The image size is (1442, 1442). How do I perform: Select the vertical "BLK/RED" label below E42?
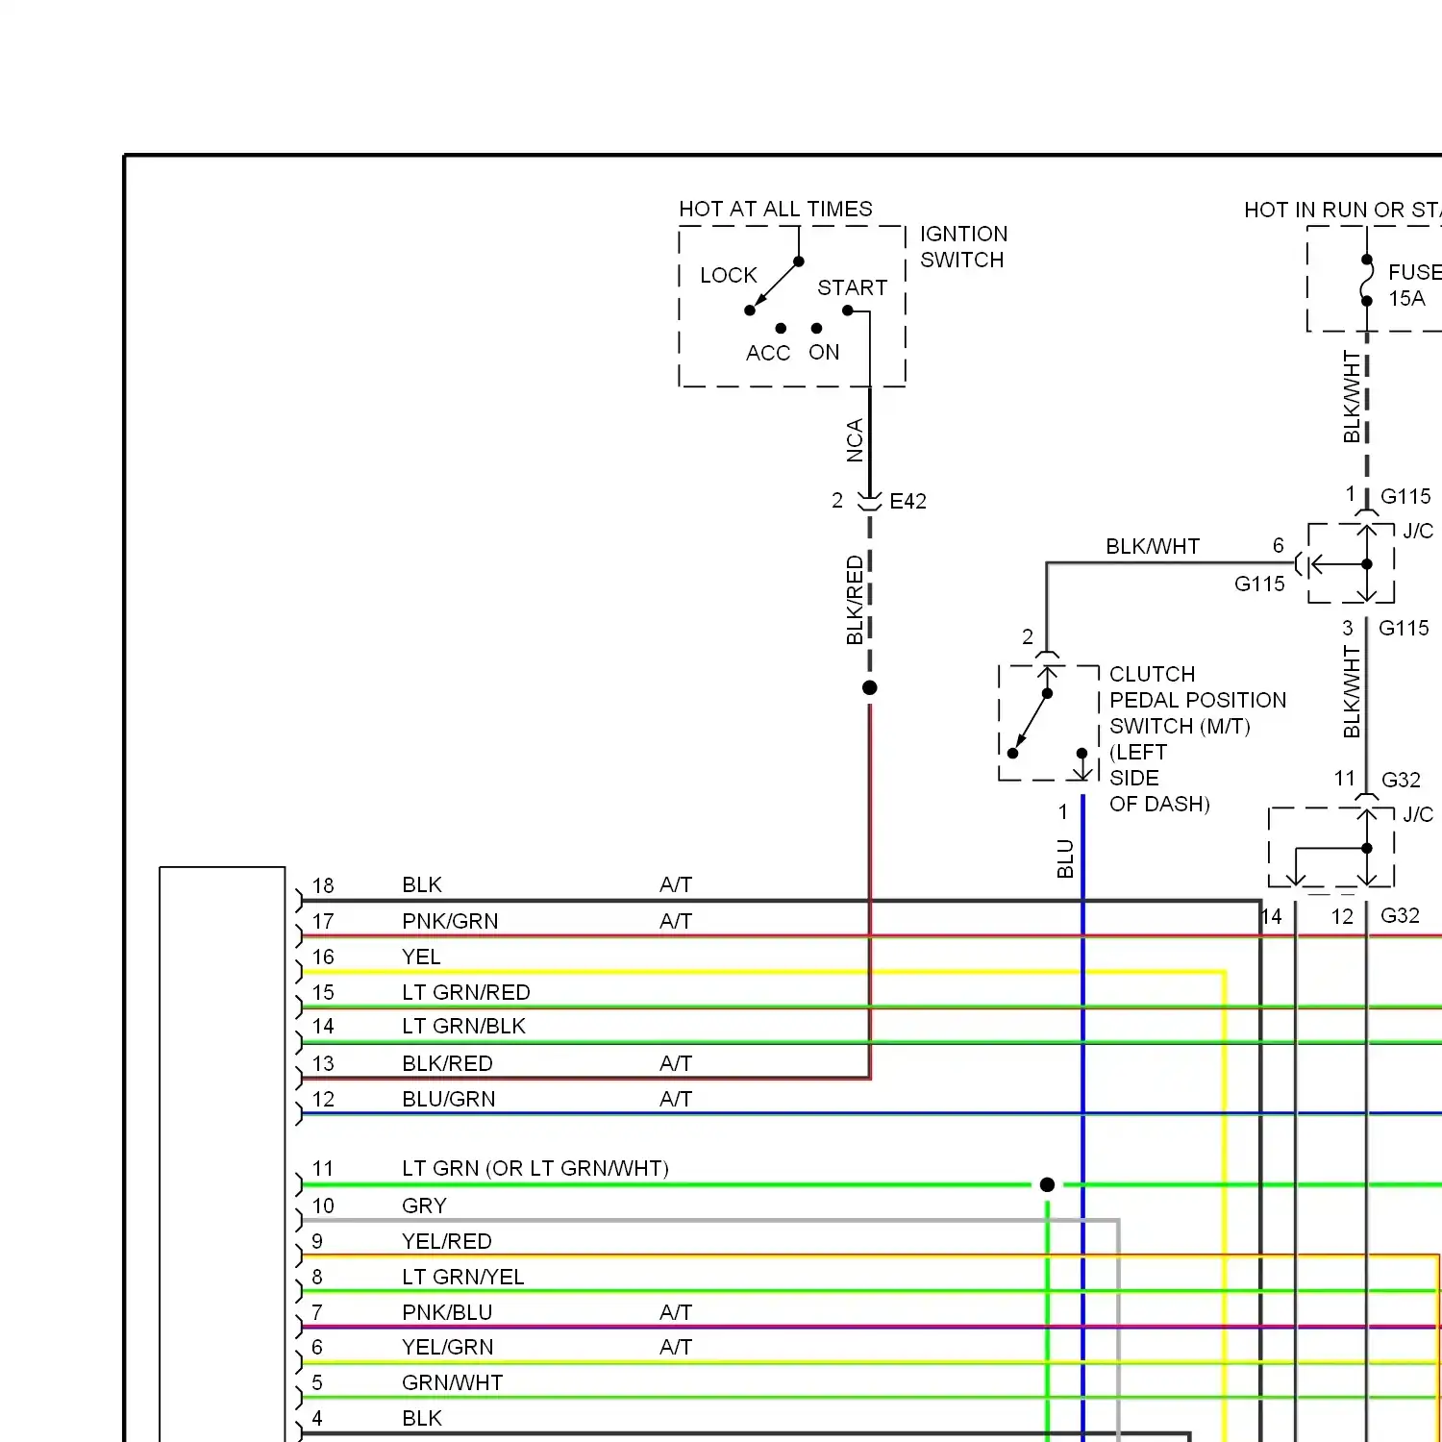tap(855, 600)
